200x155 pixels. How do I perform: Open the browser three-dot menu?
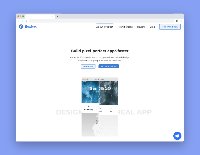coord(181,21)
